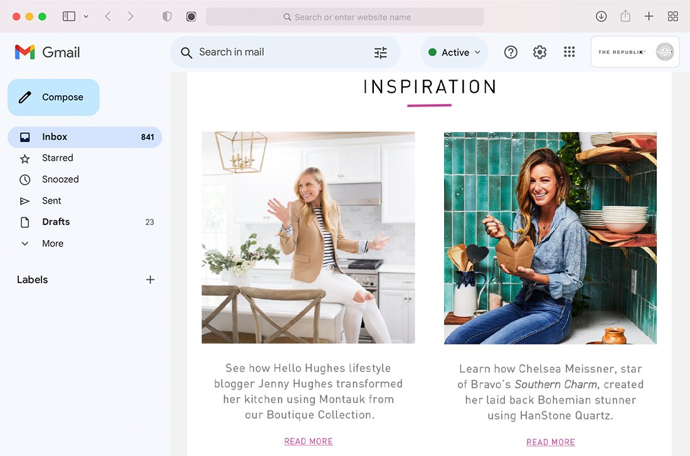The height and width of the screenshot is (456, 690).
Task: Compose a new email
Action: click(x=54, y=97)
